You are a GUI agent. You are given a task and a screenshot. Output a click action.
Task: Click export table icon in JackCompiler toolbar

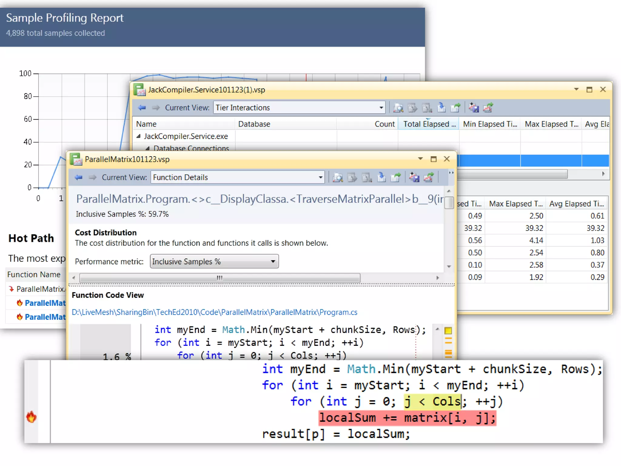[x=455, y=108]
